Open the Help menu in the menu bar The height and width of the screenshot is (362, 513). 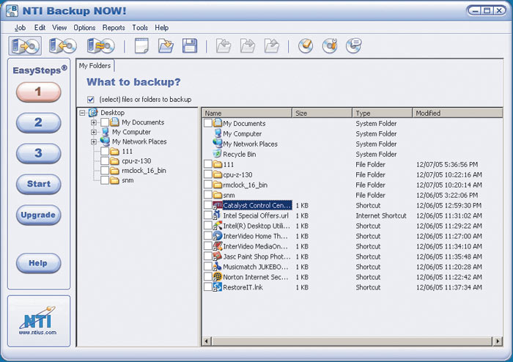pos(162,28)
